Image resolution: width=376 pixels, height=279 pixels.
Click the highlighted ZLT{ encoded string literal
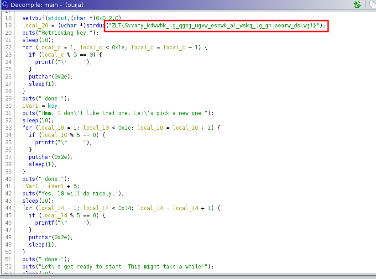(216, 26)
